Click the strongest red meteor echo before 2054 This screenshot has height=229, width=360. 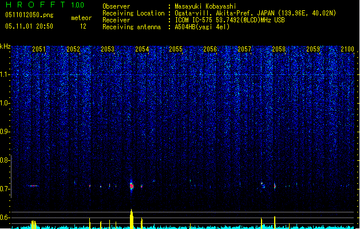coord(131,185)
